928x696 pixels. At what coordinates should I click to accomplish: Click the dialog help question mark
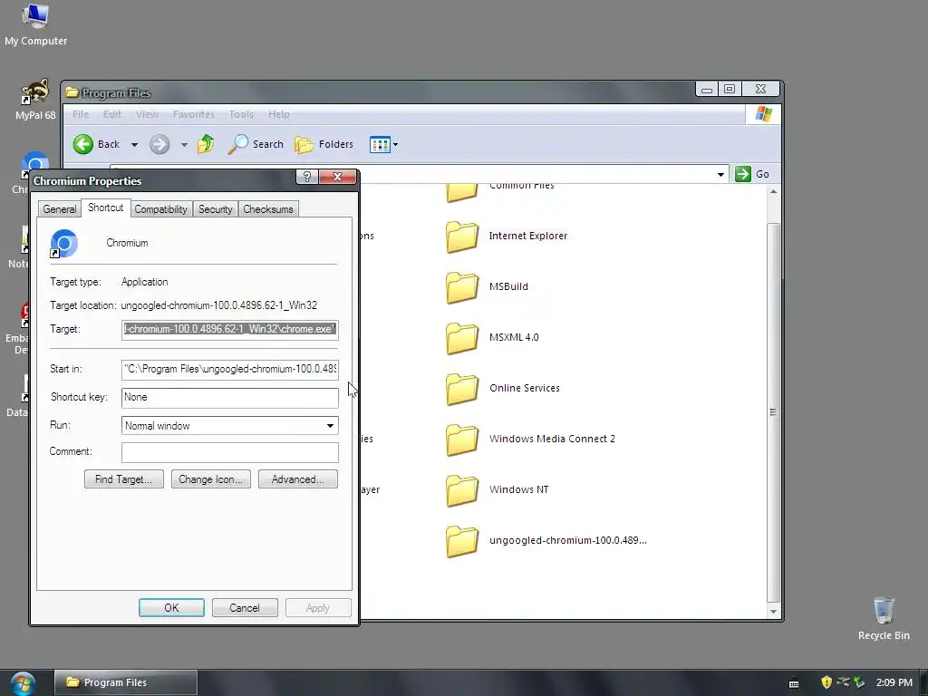(x=306, y=177)
